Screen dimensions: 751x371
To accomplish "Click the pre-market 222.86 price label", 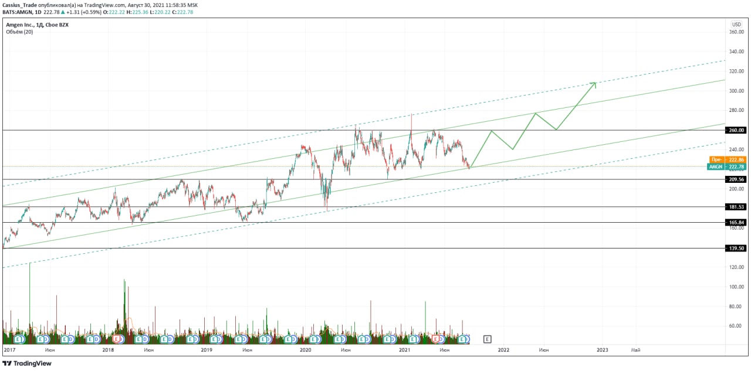I will pos(727,159).
